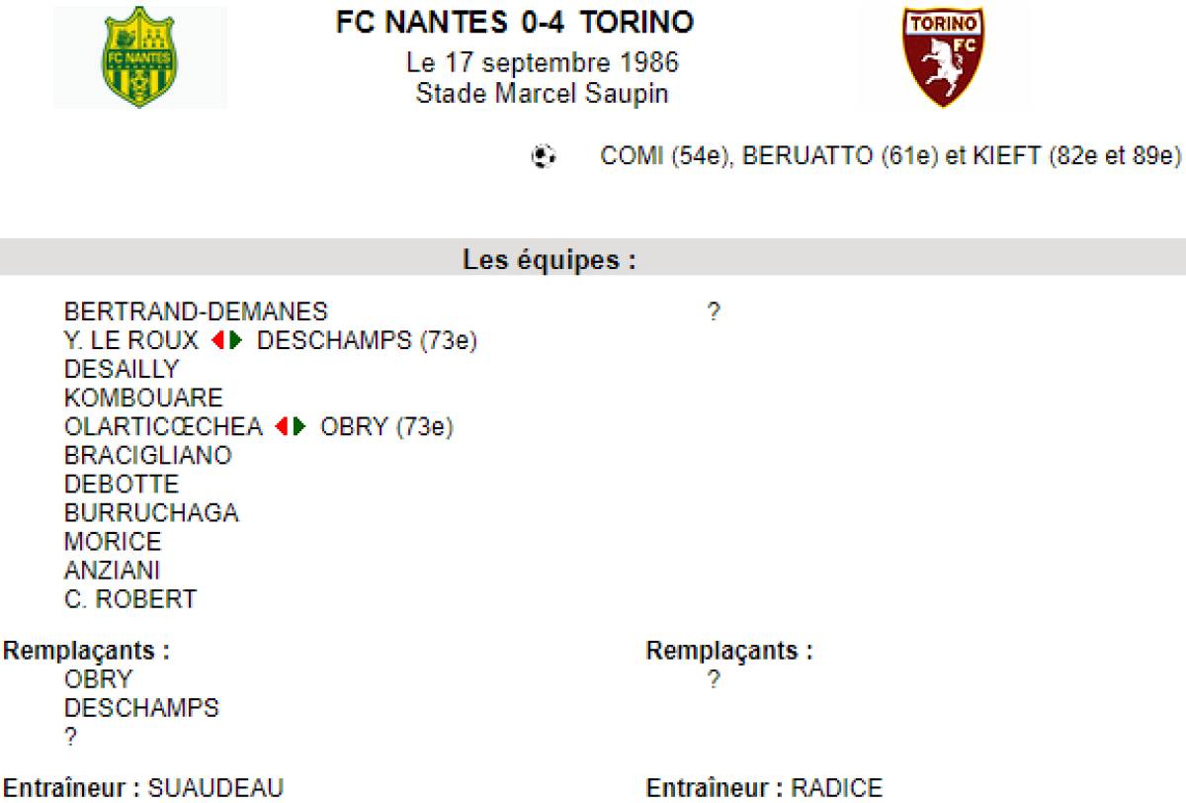Click the Les équipes section header

pyautogui.click(x=550, y=260)
